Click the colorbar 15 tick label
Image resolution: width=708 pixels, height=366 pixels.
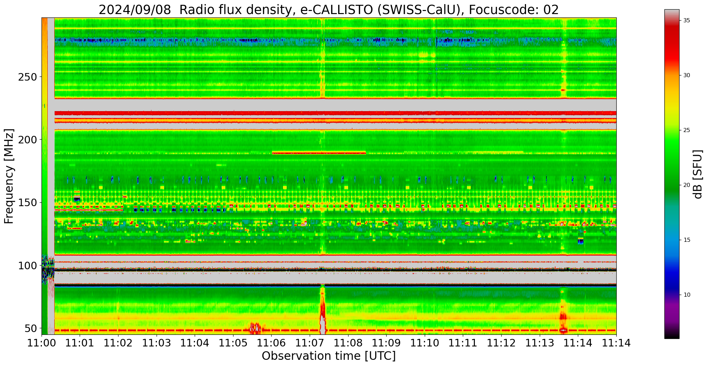tap(687, 240)
